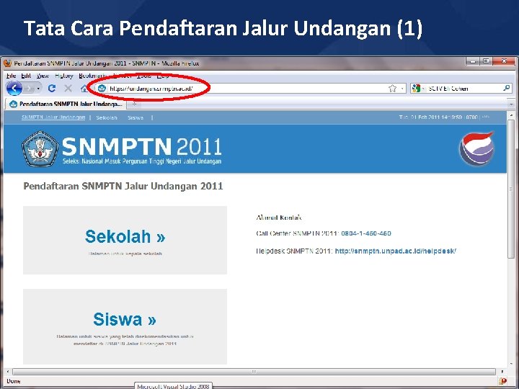Click Siswa link in the top navigation
This screenshot has width=519, height=389.
pos(136,117)
